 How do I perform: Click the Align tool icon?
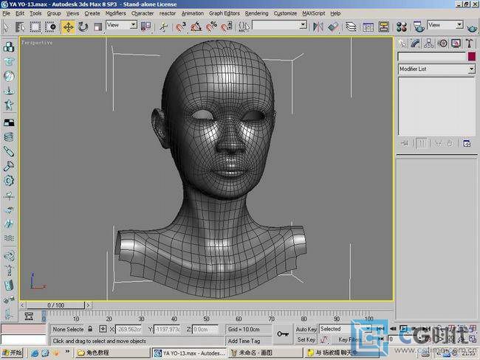333,27
